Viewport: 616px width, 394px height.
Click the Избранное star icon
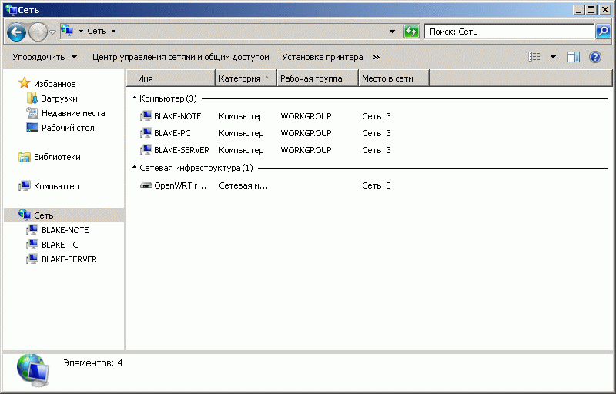25,83
